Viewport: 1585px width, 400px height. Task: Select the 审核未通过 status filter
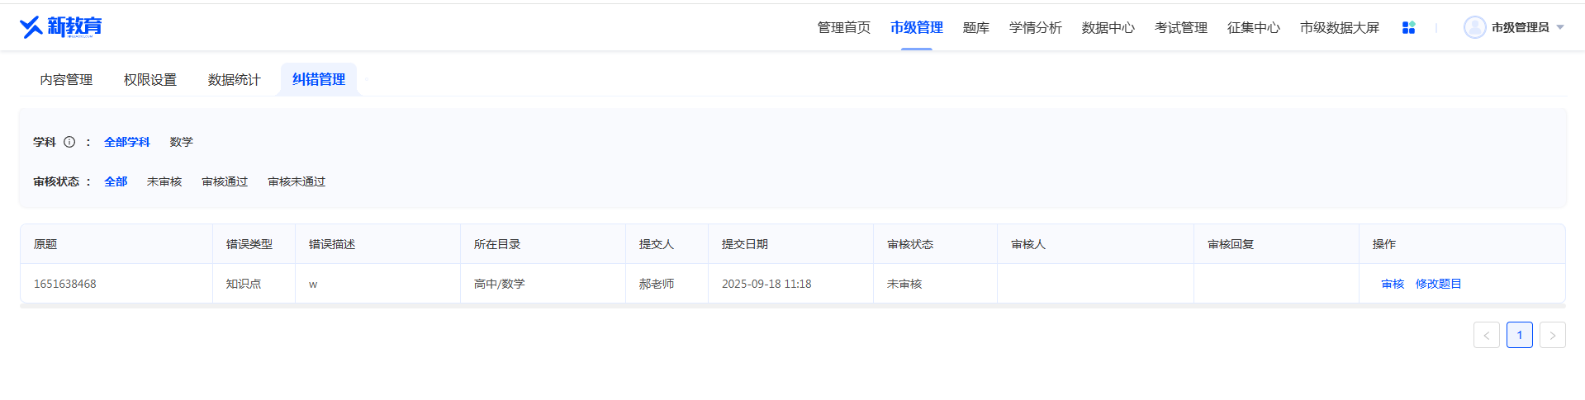pos(297,181)
